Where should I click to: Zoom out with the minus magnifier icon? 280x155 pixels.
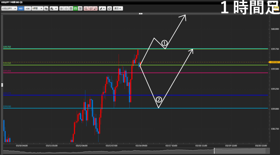coord(66,8)
